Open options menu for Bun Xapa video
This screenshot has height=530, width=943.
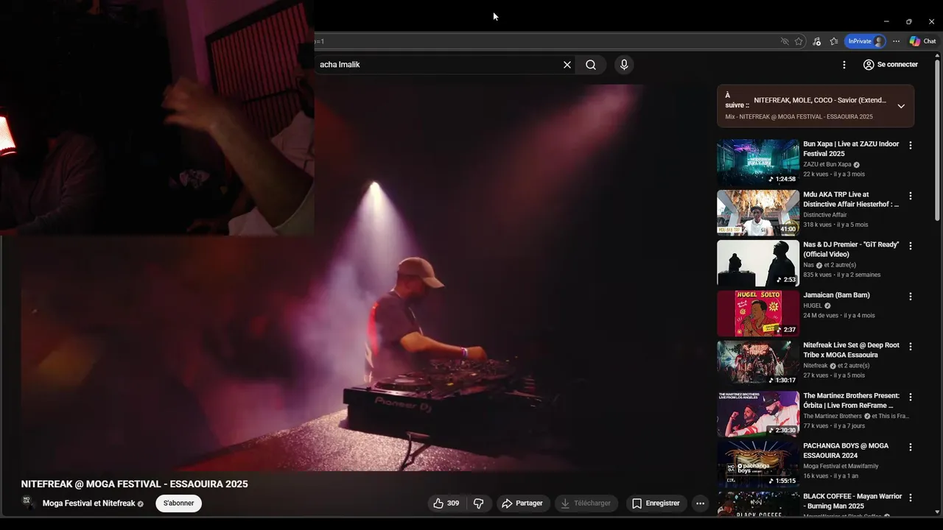pyautogui.click(x=911, y=146)
